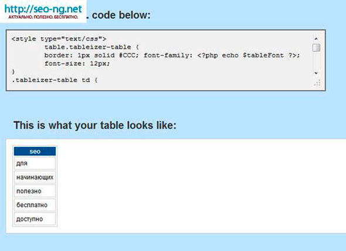Click the scrollbar thumb in code box
Image resolution: width=346 pixels, height=251 pixels.
click(x=317, y=48)
